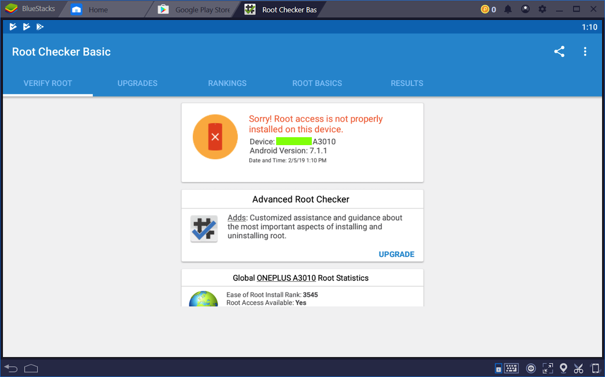Click the first Play Store notification icon

(13, 27)
